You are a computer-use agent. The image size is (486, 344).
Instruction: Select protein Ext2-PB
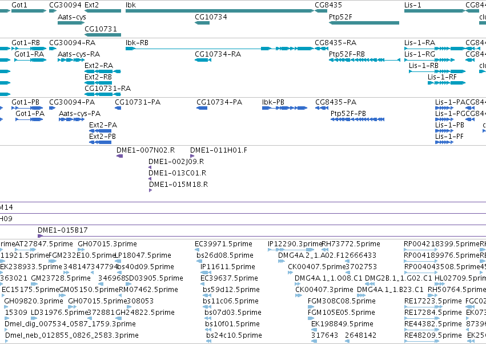pos(100,142)
